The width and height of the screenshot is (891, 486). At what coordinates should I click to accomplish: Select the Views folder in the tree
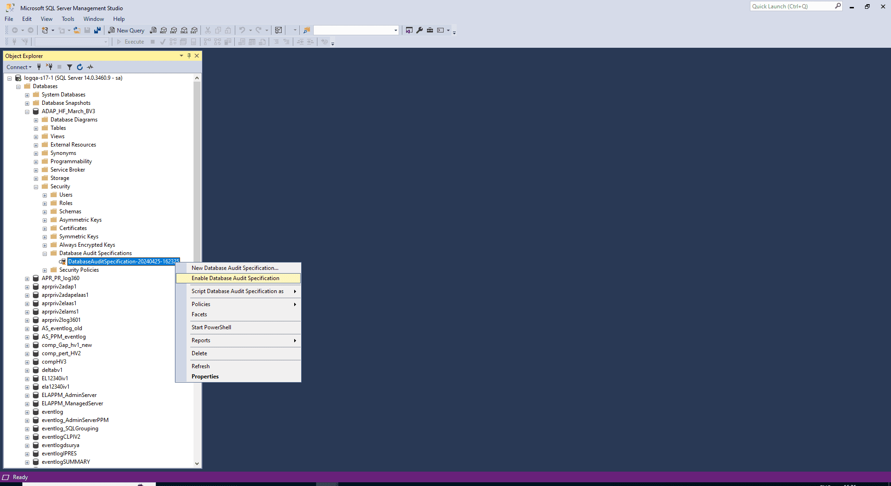[x=58, y=136]
